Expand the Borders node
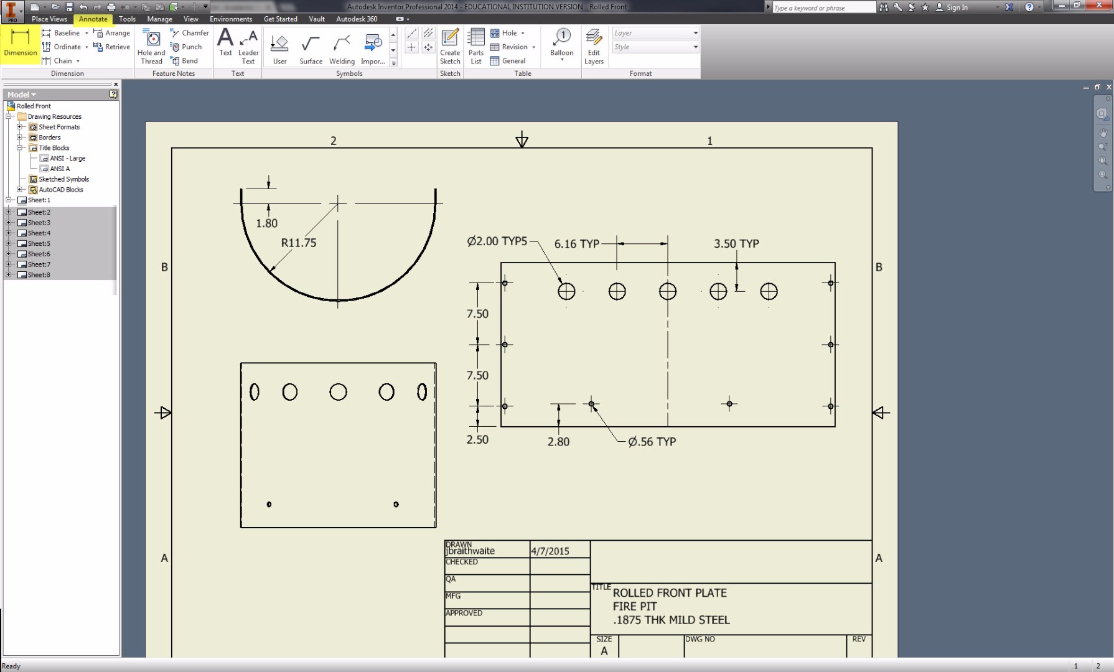The width and height of the screenshot is (1114, 672). [x=20, y=138]
